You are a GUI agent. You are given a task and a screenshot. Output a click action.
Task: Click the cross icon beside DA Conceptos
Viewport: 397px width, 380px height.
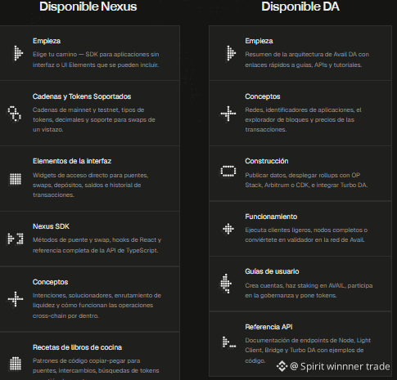(x=228, y=114)
